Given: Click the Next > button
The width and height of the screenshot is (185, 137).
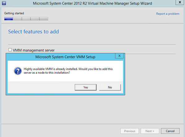Looking at the screenshot, I should click(150, 131).
